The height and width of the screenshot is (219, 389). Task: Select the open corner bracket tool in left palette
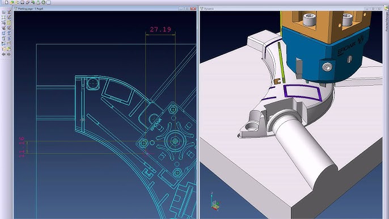(9, 44)
